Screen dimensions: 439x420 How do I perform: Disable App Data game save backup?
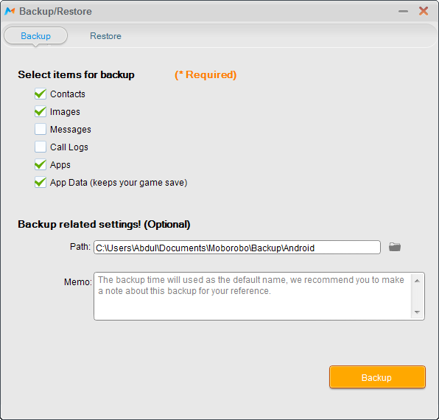pyautogui.click(x=41, y=182)
